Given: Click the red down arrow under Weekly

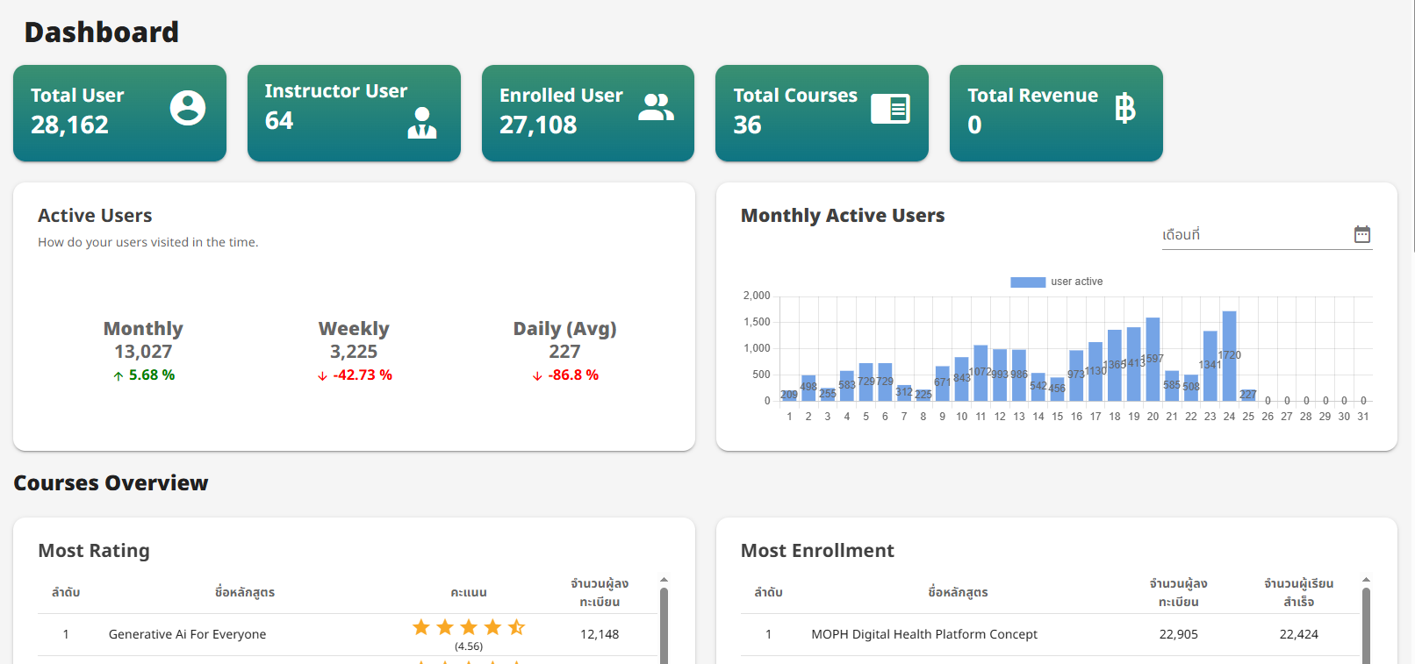Looking at the screenshot, I should click(322, 376).
